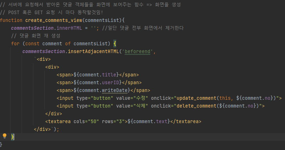Click commentsSection before innerHTML
This screenshot has height=150, width=285.
tap(32, 28)
